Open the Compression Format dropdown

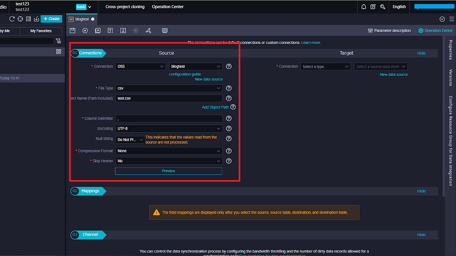pyautogui.click(x=169, y=151)
